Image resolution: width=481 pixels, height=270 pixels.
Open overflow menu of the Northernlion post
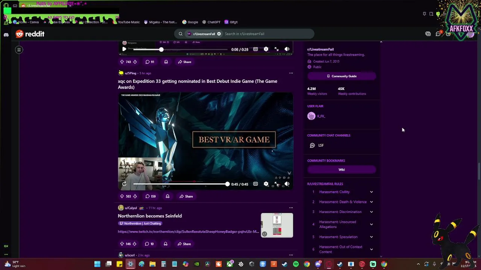291,207
